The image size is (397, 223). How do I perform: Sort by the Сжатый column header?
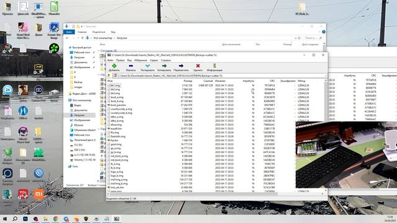coord(208,81)
